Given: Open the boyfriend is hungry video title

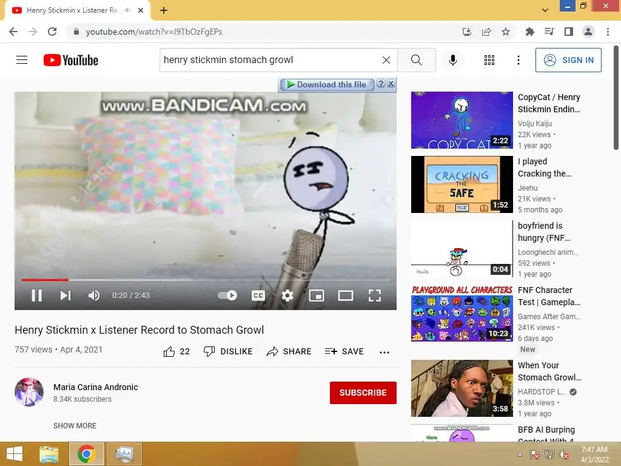Looking at the screenshot, I should (544, 232).
